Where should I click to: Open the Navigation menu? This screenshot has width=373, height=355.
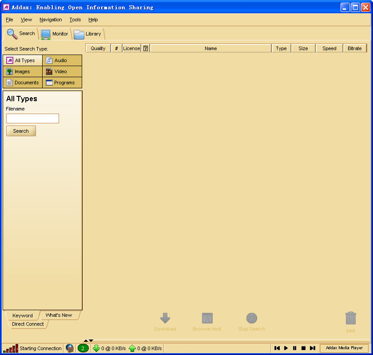click(x=51, y=20)
